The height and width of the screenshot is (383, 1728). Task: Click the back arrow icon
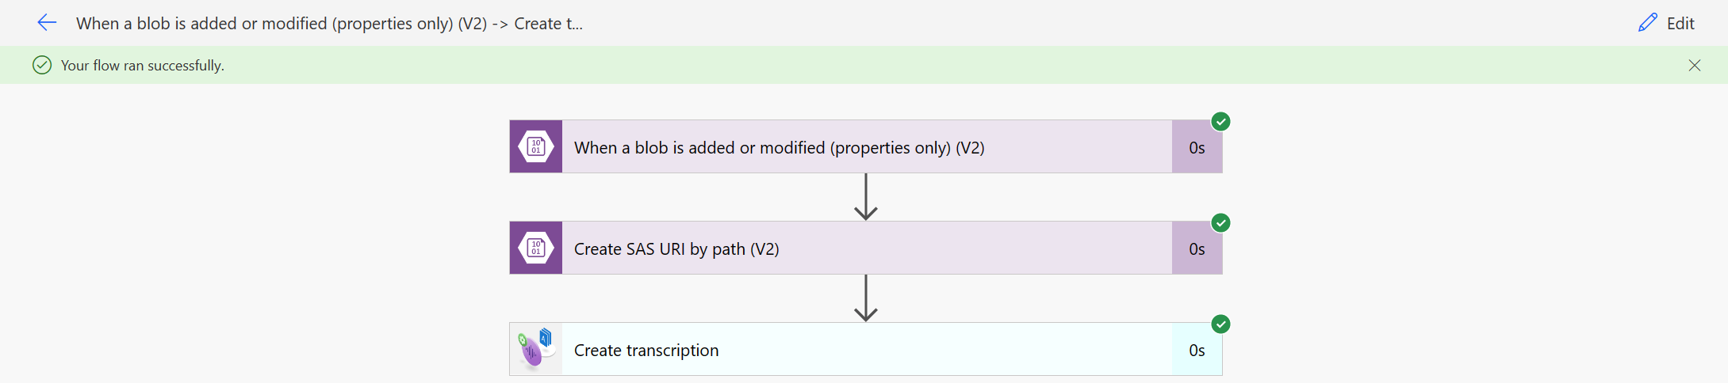coord(47,23)
